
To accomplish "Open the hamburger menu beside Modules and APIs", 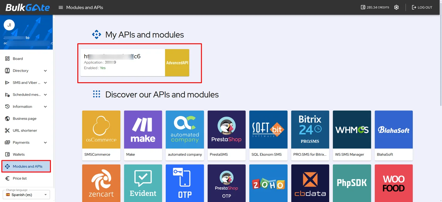I will (61, 7).
